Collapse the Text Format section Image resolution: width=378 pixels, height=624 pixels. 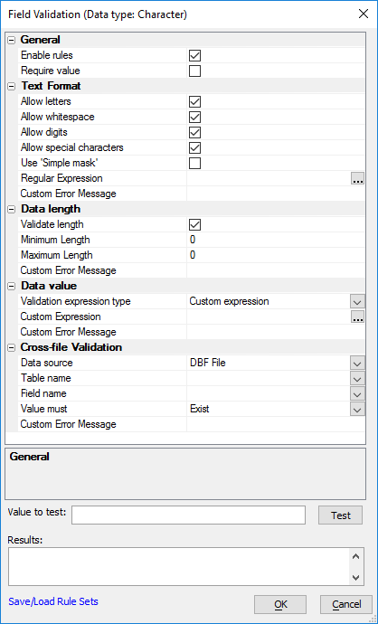click(12, 86)
